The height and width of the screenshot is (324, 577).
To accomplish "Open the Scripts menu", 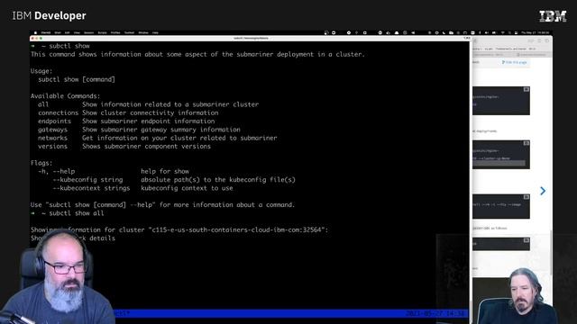I will click(102, 32).
